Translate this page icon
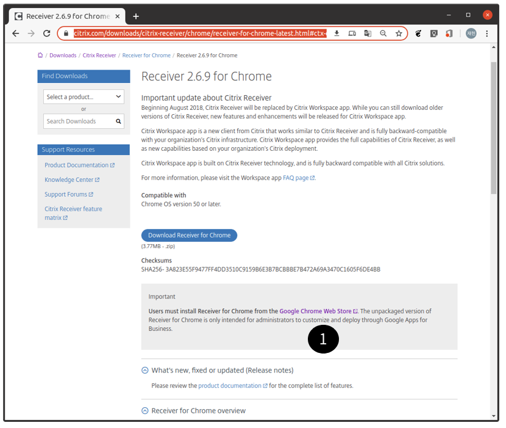This screenshot has height=428, width=506. [368, 34]
